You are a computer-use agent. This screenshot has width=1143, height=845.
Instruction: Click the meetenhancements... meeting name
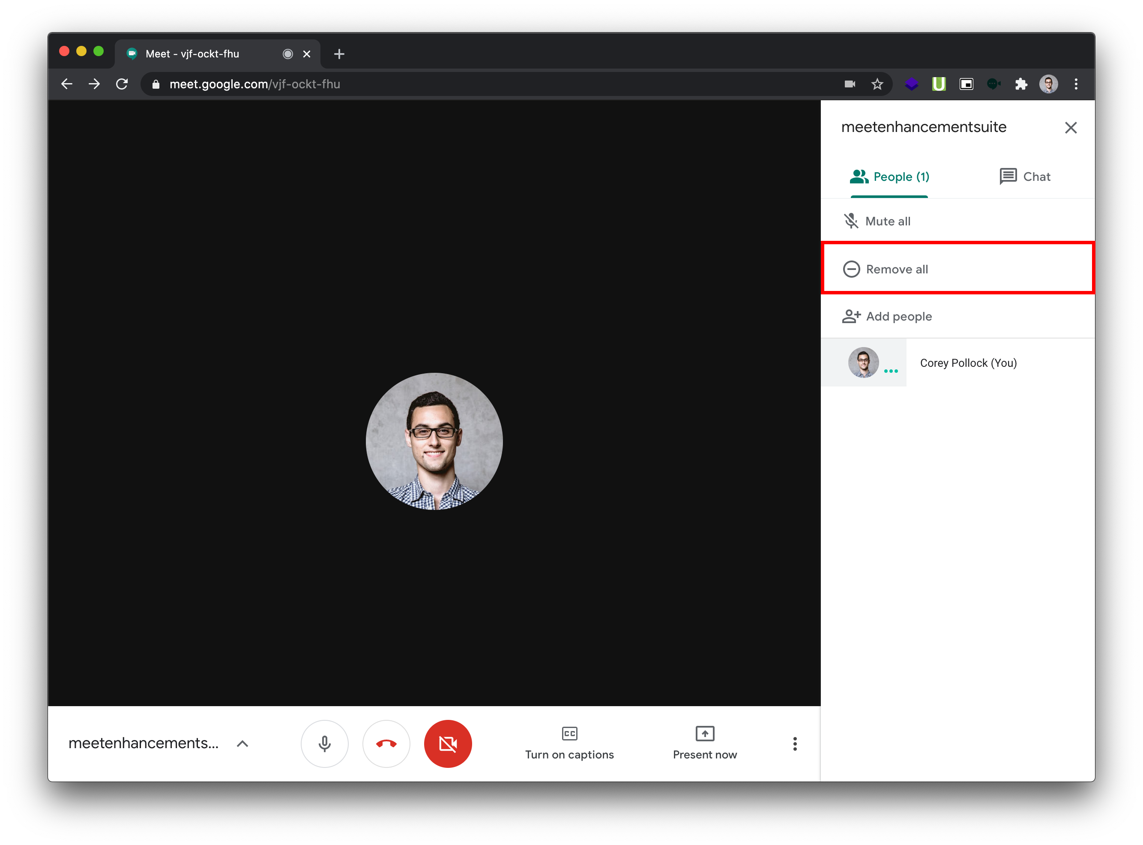click(x=144, y=743)
